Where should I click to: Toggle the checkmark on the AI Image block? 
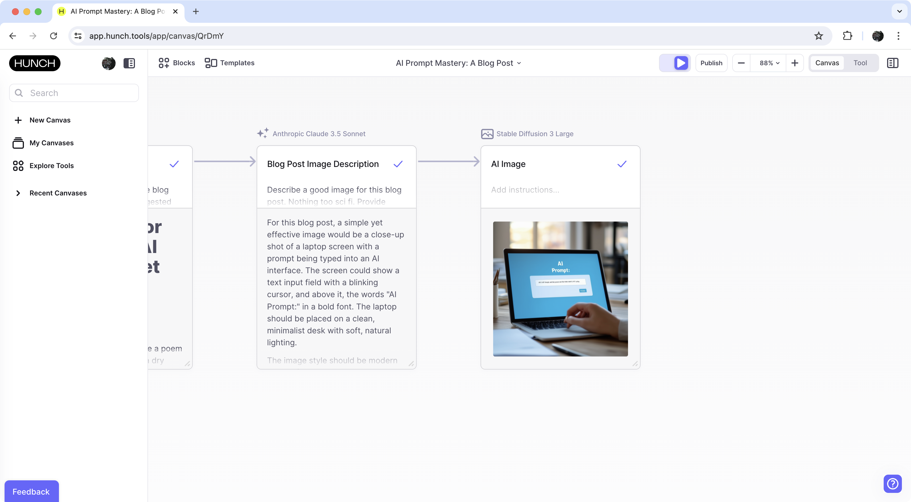[622, 164]
